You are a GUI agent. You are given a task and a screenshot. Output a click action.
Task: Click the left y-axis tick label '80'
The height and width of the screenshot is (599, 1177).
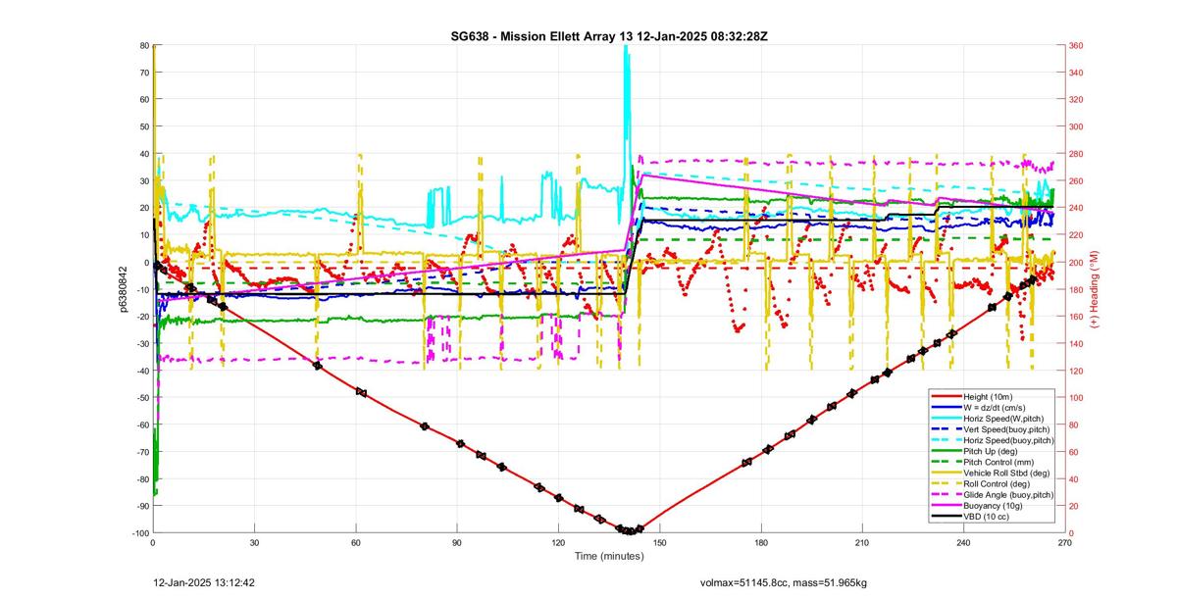coord(143,45)
